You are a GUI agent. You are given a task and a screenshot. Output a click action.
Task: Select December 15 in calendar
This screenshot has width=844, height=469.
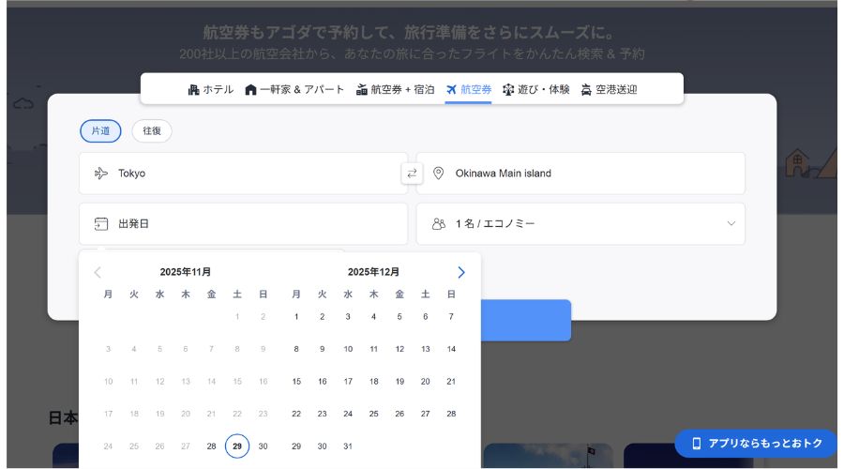[x=296, y=382]
